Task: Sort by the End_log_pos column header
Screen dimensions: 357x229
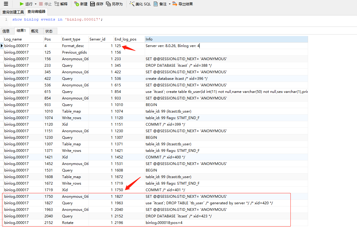Action: pos(129,39)
